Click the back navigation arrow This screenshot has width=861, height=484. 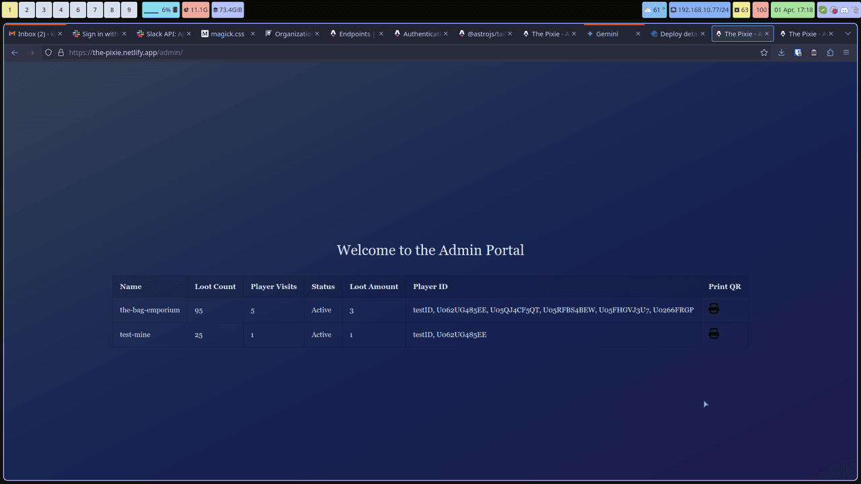point(15,52)
